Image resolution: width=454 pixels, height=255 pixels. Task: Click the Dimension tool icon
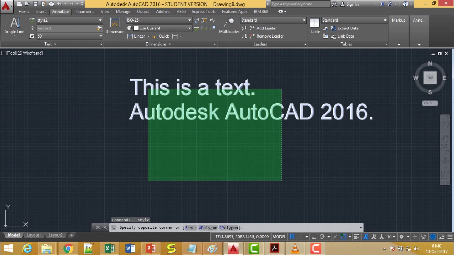(115, 25)
